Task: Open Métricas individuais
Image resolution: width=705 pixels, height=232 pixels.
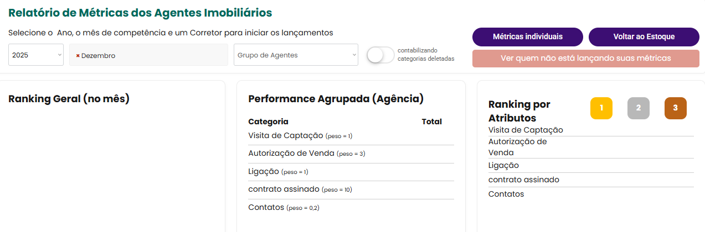Action: click(527, 37)
